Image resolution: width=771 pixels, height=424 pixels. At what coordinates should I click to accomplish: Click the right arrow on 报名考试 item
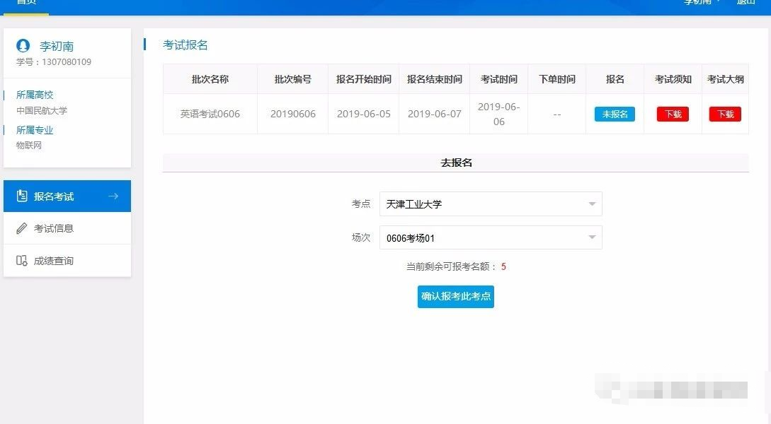tap(113, 196)
